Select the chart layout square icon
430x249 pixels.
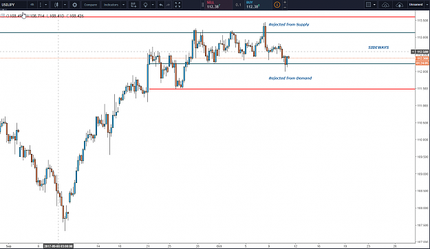[x=368, y=5]
